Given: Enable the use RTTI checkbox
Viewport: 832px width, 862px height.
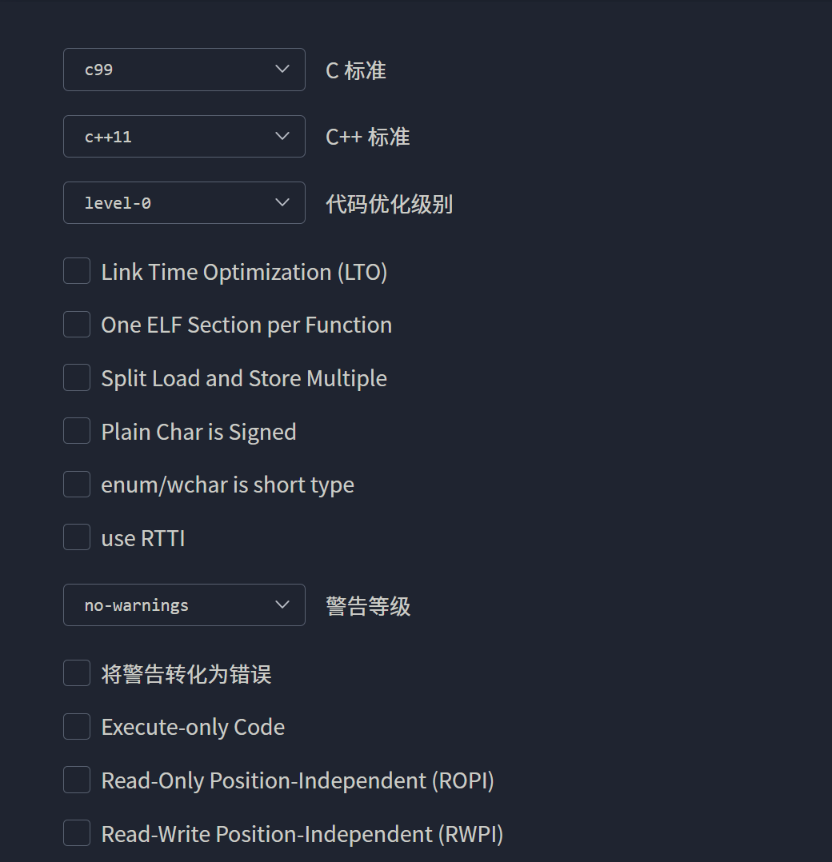Looking at the screenshot, I should pos(77,537).
